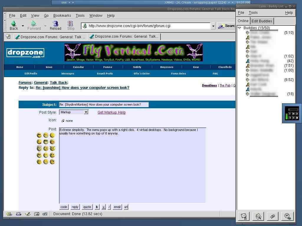Click the Gaim Away clock icon button
Image resolution: width=302 pixels, height=226 pixels.
pos(288,216)
